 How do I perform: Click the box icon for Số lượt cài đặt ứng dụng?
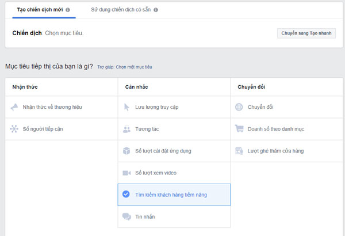pos(126,151)
